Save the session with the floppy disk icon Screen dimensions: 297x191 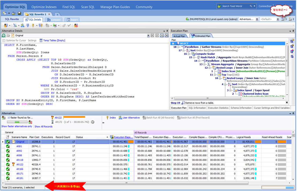coord(19,13)
